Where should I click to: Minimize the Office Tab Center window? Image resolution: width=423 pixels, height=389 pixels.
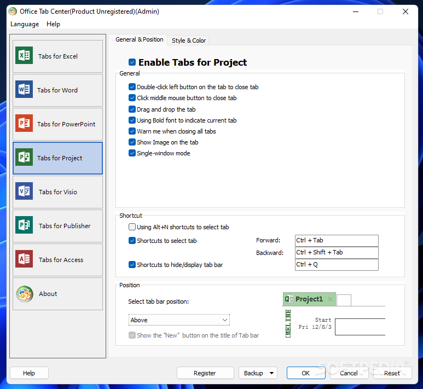point(356,11)
